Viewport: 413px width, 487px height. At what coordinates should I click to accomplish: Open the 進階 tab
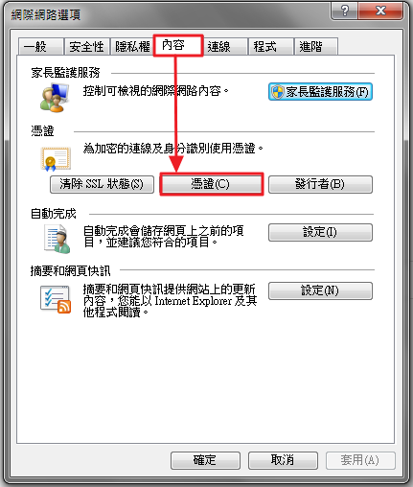(316, 47)
